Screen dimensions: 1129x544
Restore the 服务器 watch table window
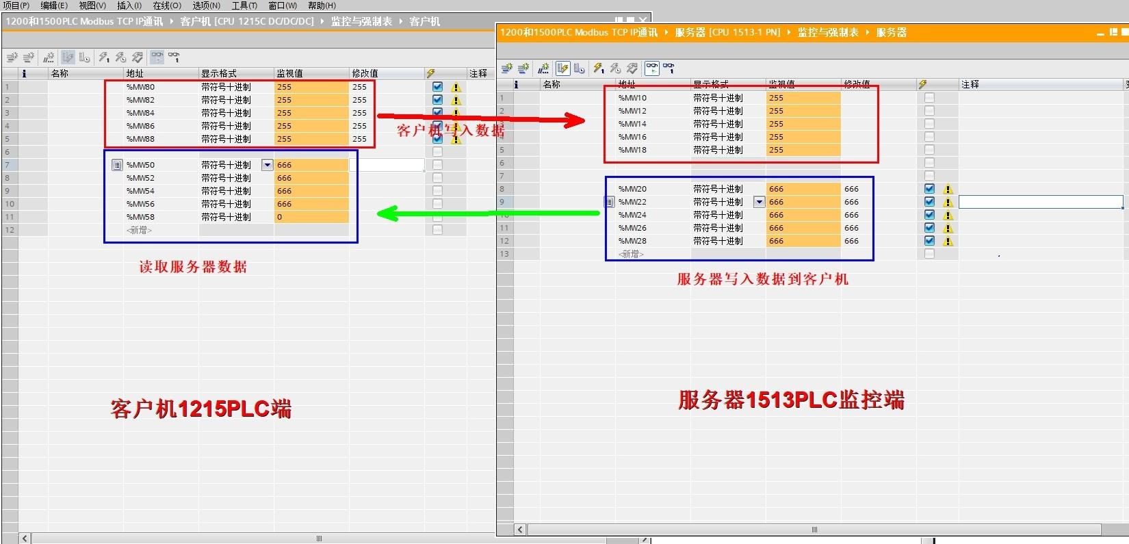(x=1113, y=32)
